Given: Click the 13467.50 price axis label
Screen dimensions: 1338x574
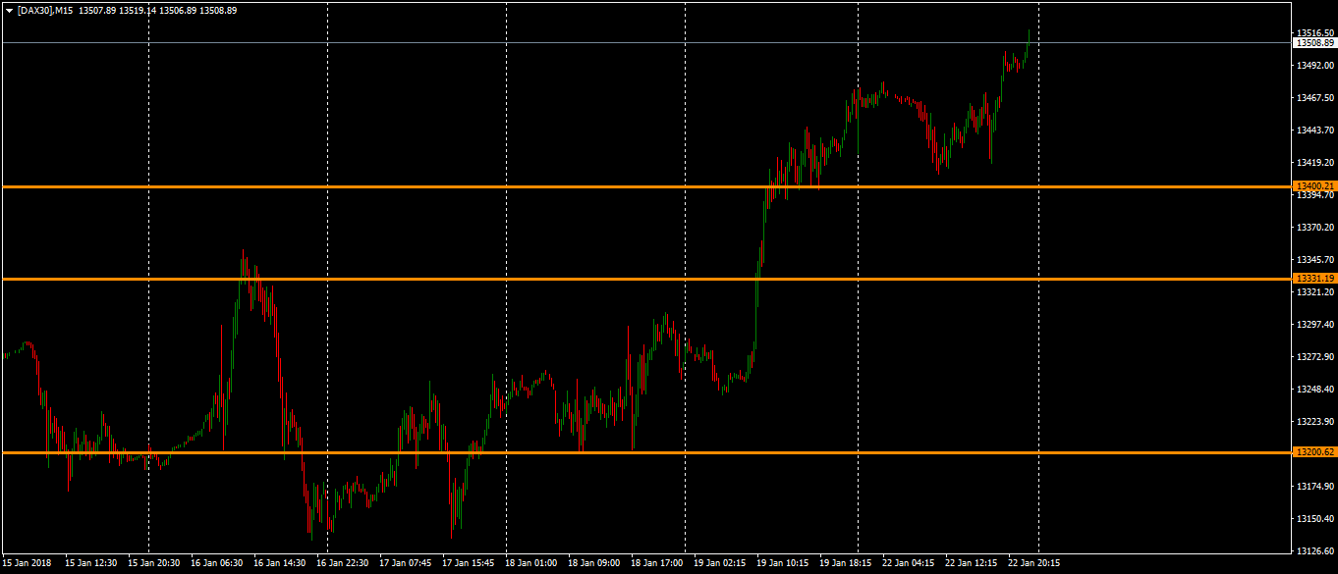Looking at the screenshot, I should [x=1314, y=98].
